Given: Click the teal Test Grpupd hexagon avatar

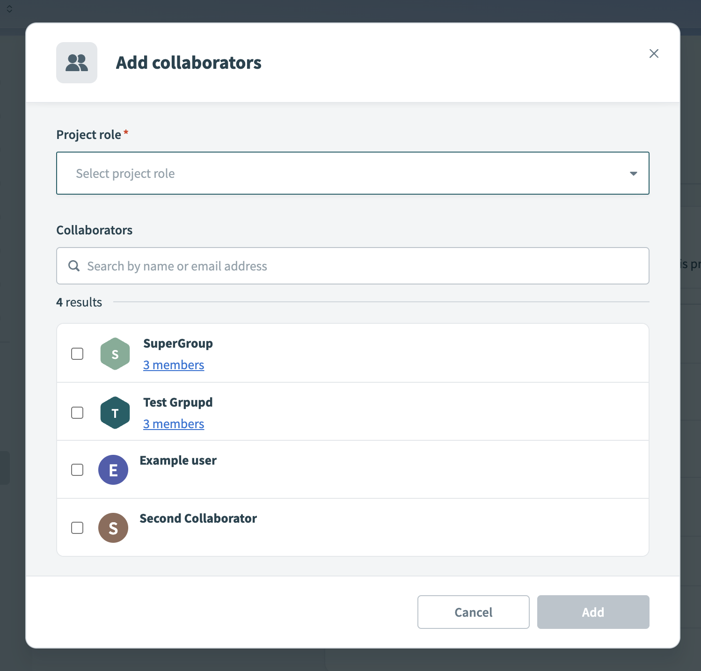Looking at the screenshot, I should tap(115, 412).
